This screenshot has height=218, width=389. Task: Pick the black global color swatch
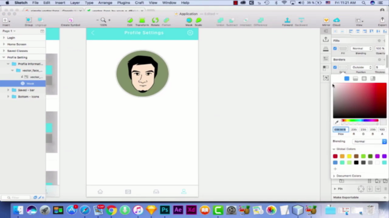[x=356, y=162]
